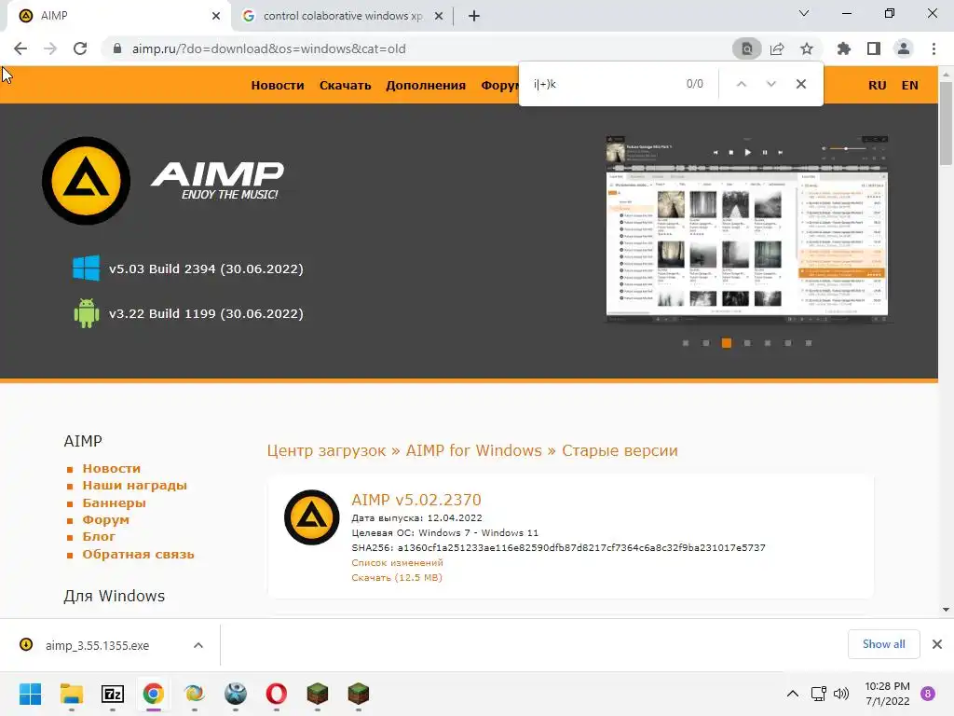Viewport: 954px width, 716px height.
Task: Open downloaded aimp_3.55.1355.exe file
Action: [97, 645]
